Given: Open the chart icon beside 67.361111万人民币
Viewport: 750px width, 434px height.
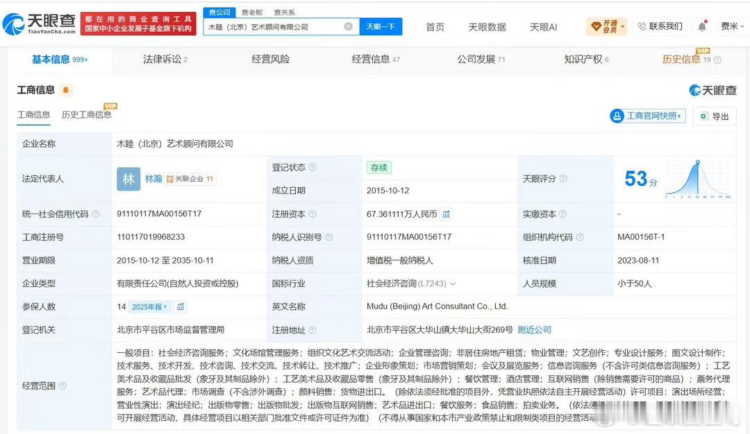Looking at the screenshot, I should point(446,214).
